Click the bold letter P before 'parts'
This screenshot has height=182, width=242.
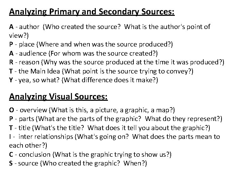[11, 119]
